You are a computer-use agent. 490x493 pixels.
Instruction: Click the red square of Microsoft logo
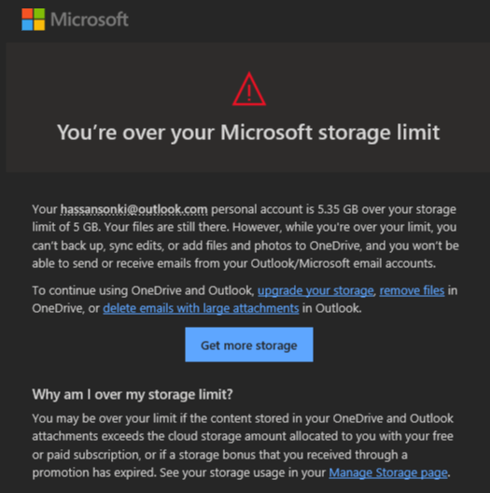coord(27,13)
